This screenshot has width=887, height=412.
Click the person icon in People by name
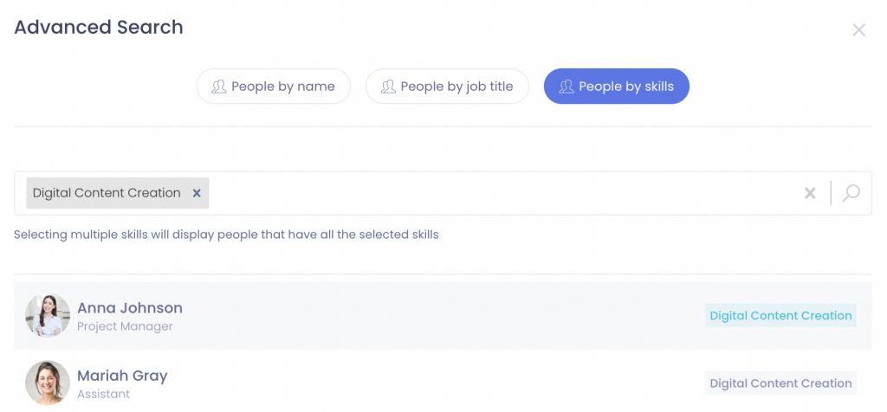coord(219,87)
